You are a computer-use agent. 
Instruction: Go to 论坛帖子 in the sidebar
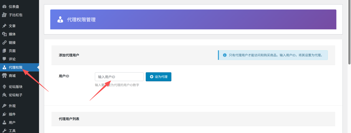15,95
